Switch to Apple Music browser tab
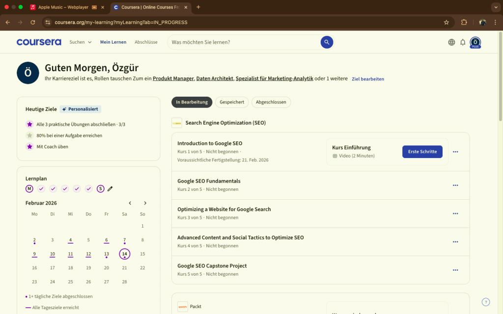503x314 pixels. coord(63,7)
